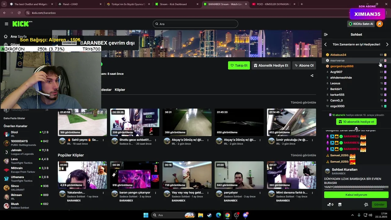391x220 pixels.
Task: Go back in browser history
Action: (5, 13)
